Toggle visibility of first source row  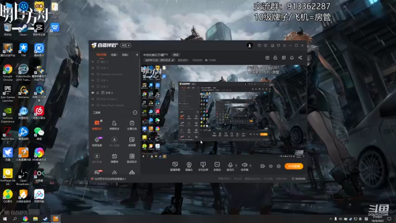pos(93,62)
